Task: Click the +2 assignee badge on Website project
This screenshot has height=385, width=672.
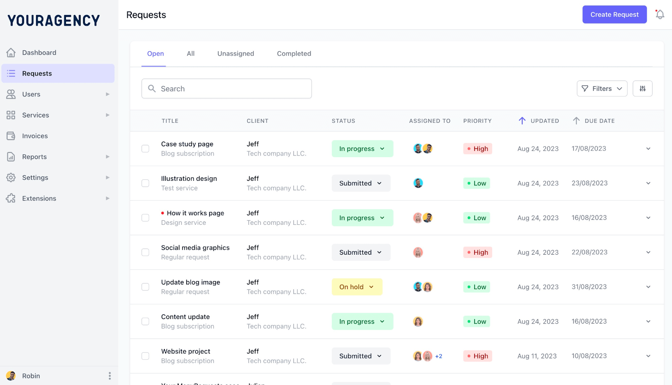Action: pyautogui.click(x=438, y=356)
